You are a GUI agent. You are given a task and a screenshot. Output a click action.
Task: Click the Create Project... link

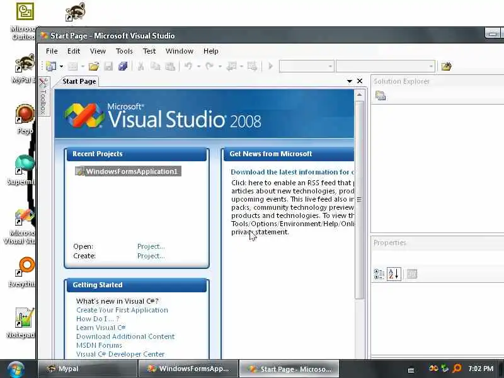pos(151,256)
